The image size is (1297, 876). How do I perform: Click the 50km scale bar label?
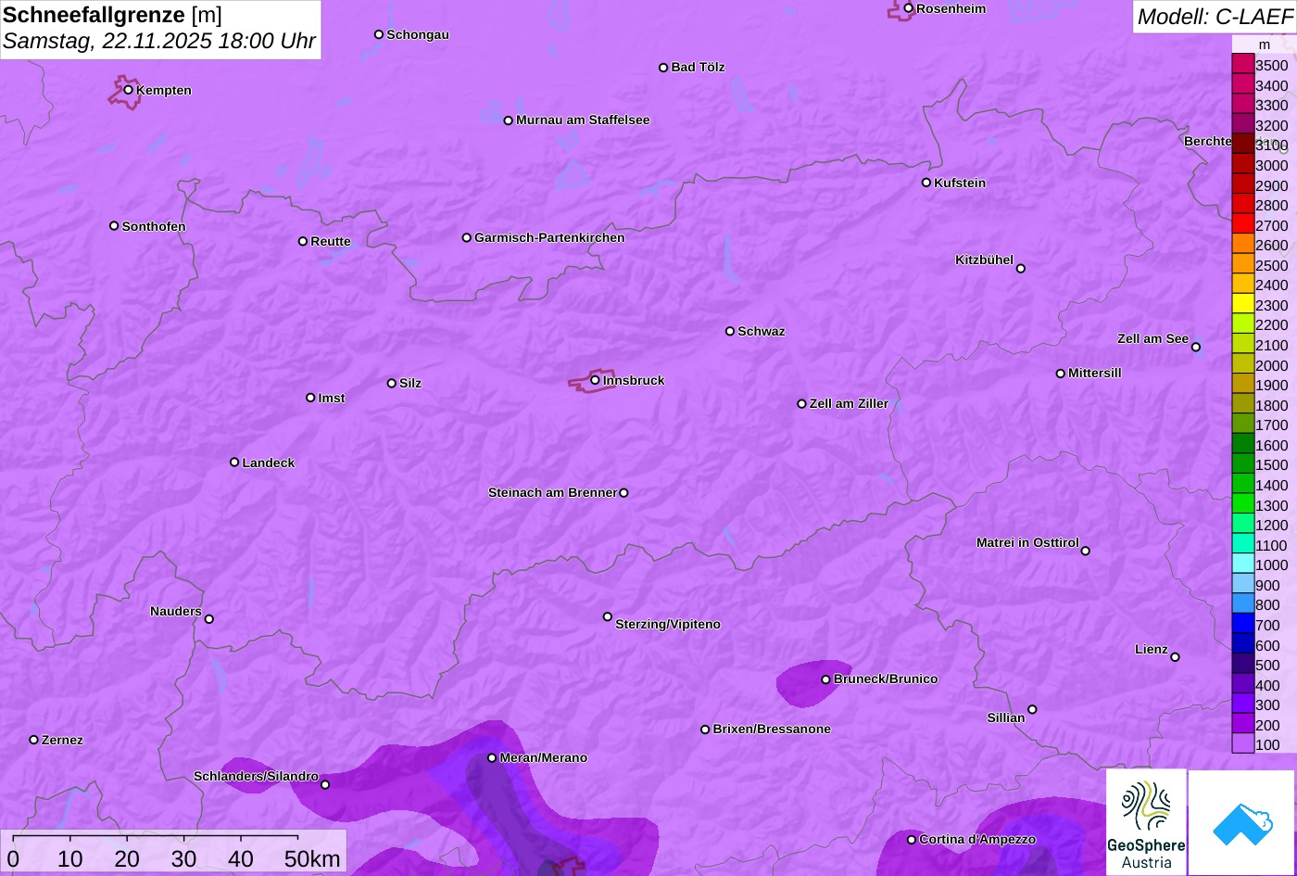tap(312, 859)
